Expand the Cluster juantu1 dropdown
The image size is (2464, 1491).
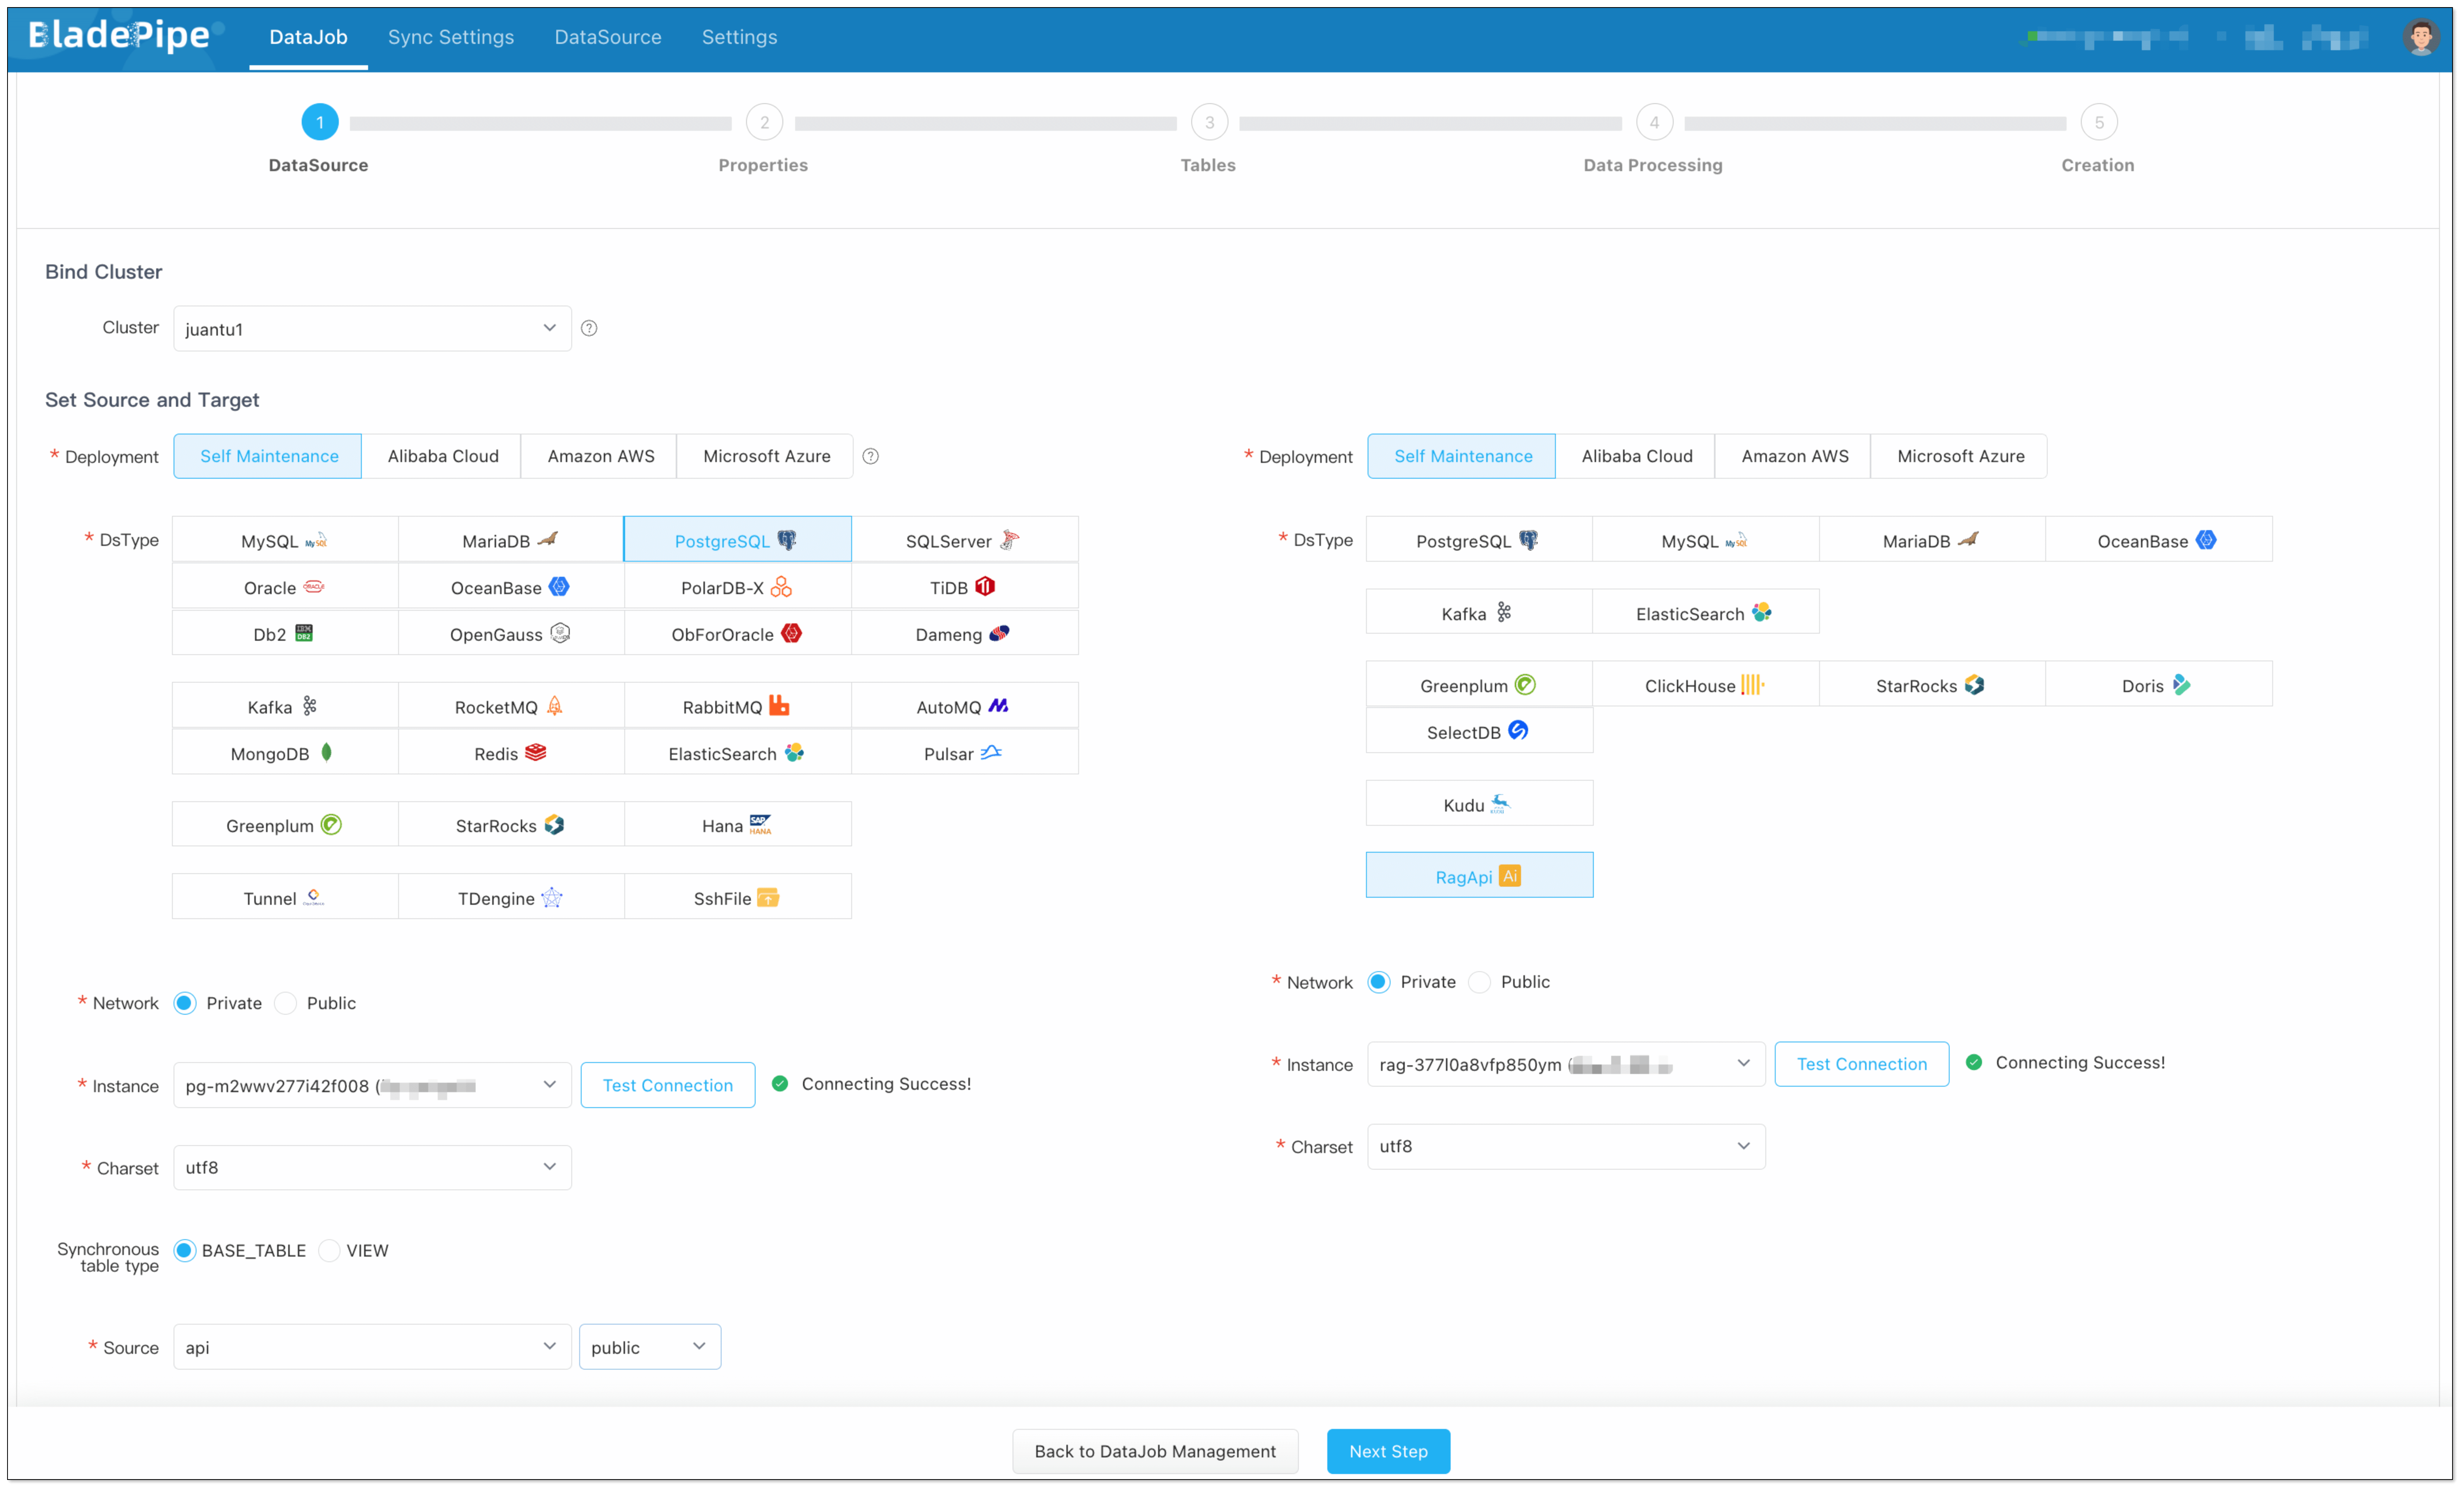pos(372,328)
